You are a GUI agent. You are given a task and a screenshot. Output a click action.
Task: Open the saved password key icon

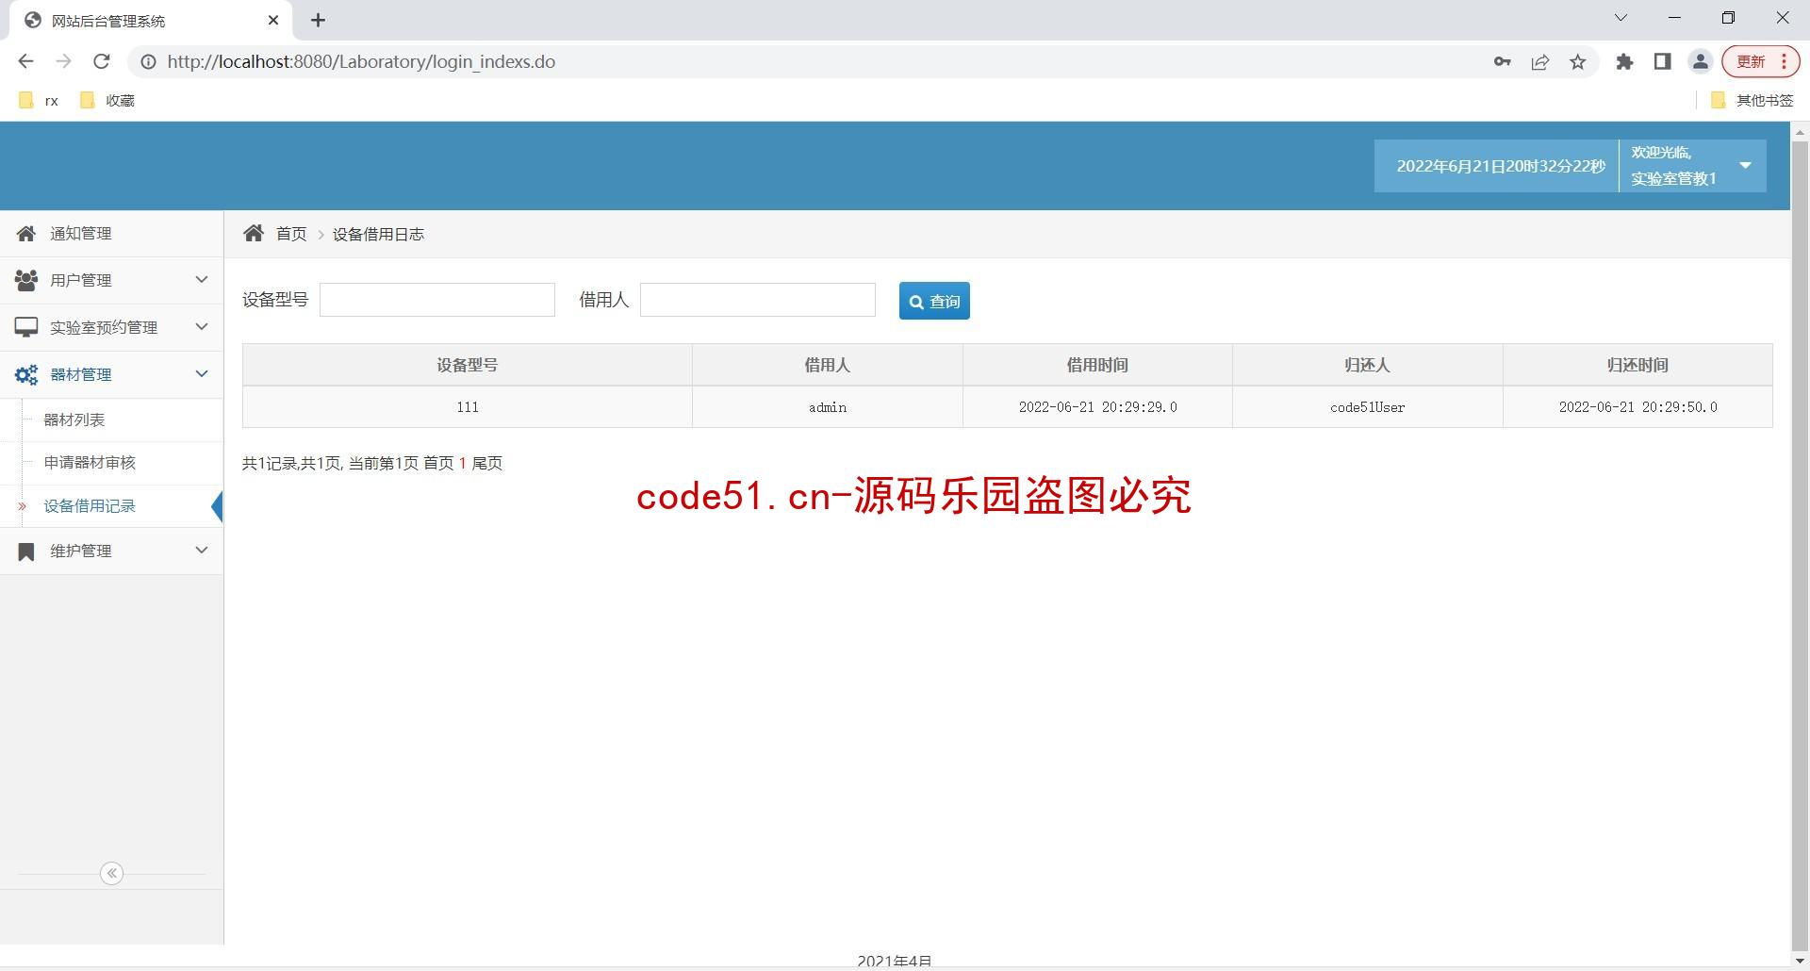coord(1502,61)
